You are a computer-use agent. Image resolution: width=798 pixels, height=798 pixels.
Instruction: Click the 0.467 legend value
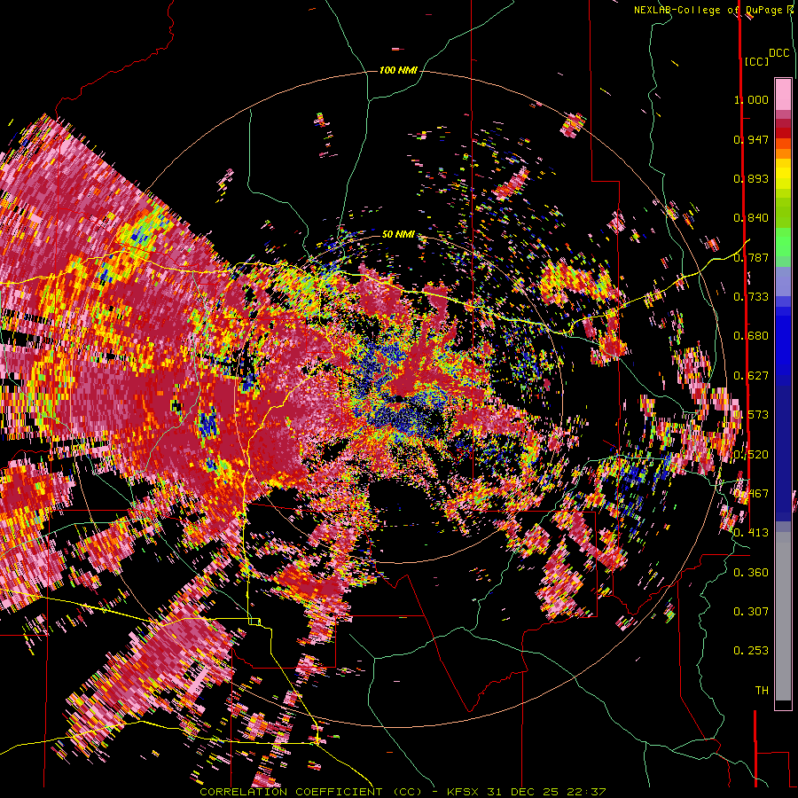point(751,494)
